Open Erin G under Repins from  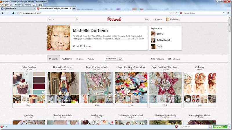point(160,46)
